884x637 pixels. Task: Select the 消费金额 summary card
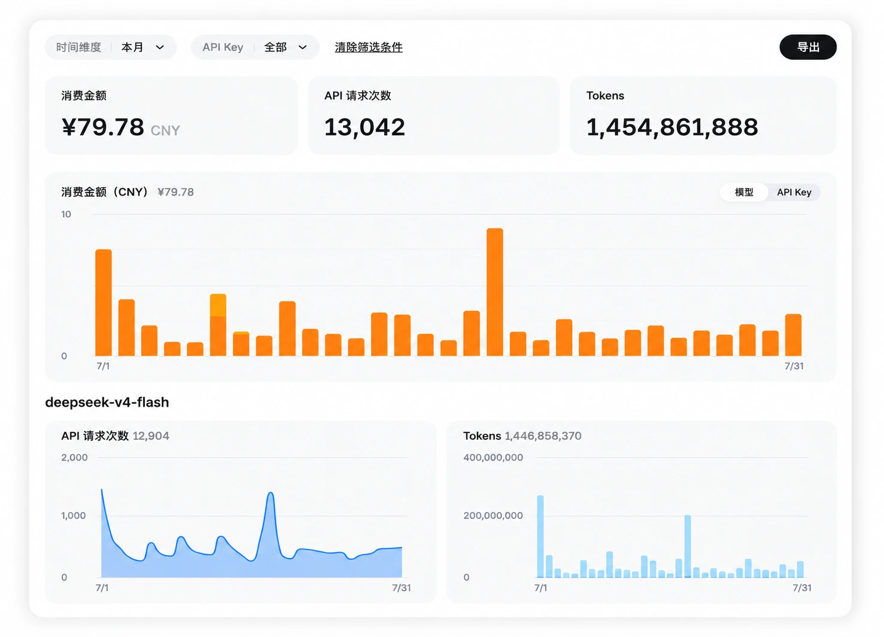pyautogui.click(x=171, y=115)
